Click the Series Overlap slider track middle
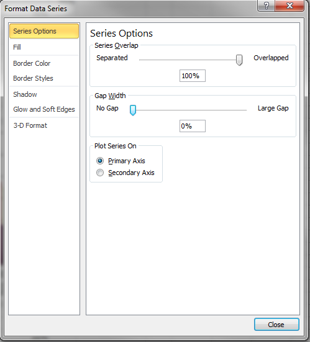The width and height of the screenshot is (310, 342). (x=189, y=60)
